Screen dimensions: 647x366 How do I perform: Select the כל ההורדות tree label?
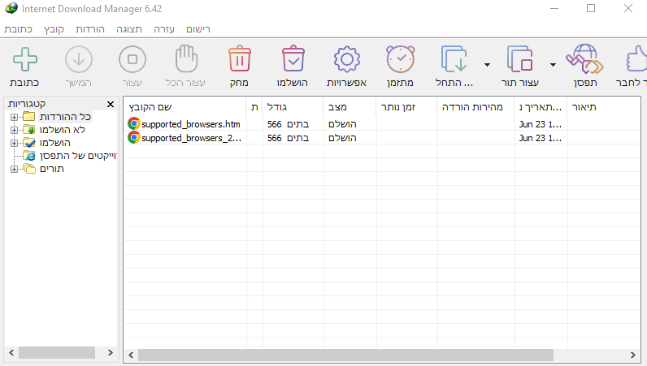(65, 117)
